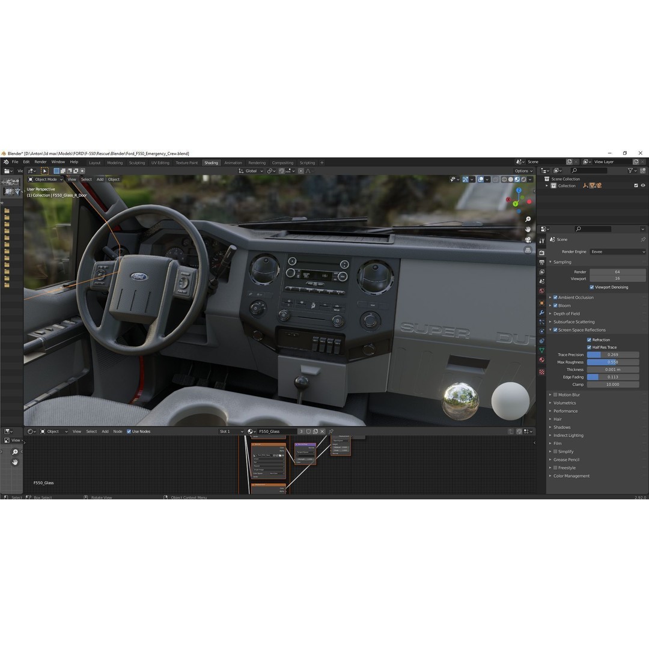Toggle Half Res Trace checkbox
This screenshot has height=649, width=649.
[589, 347]
